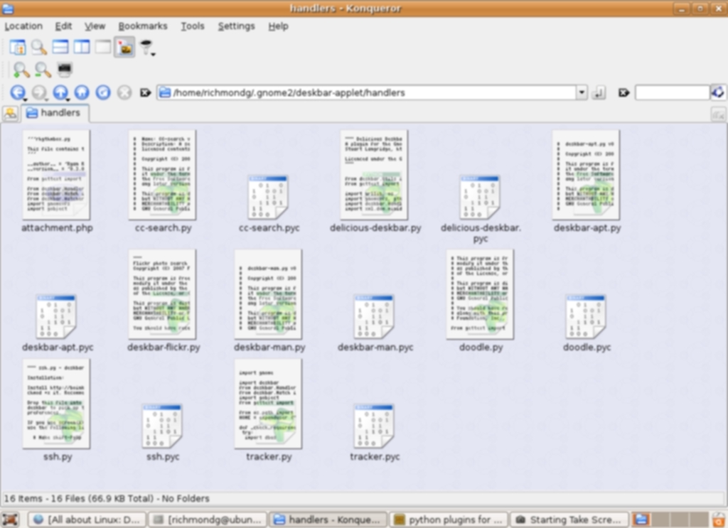Open terminal emulator from the toolbar
Screen dimensions: 728x528
[65, 69]
